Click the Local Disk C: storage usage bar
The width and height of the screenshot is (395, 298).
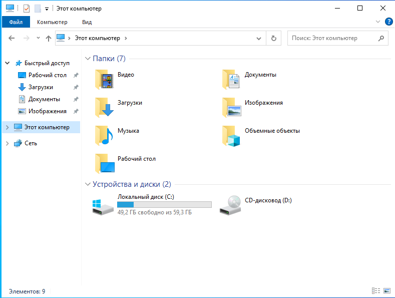[164, 205]
